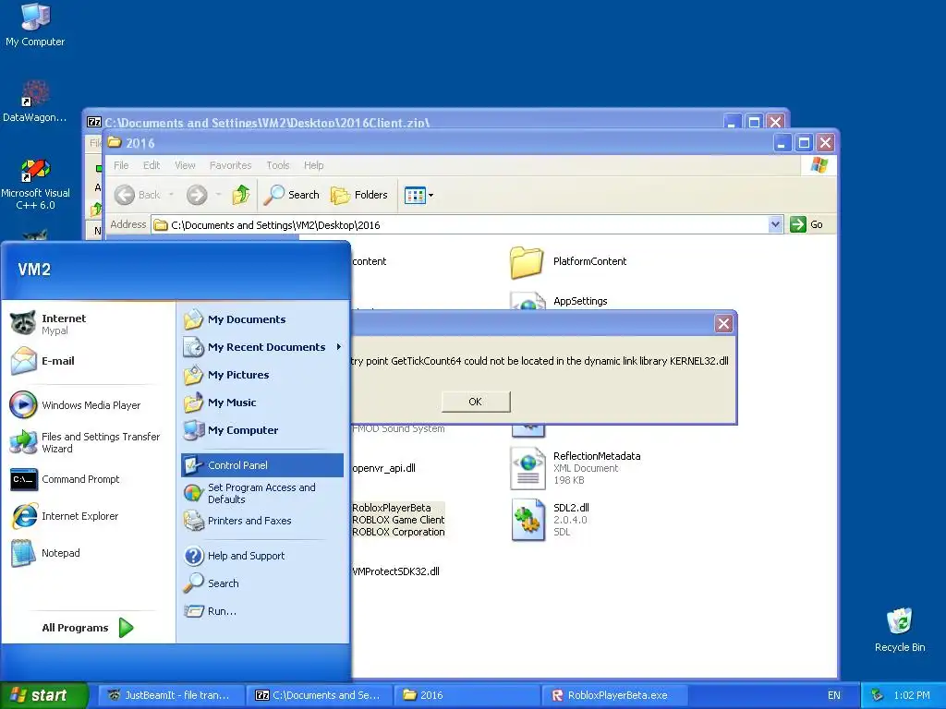Select openvr_api.dll file
946x709 pixels.
(383, 468)
